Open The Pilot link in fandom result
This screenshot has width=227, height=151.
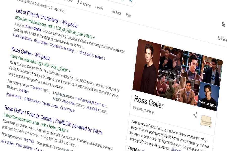pos(29,140)
